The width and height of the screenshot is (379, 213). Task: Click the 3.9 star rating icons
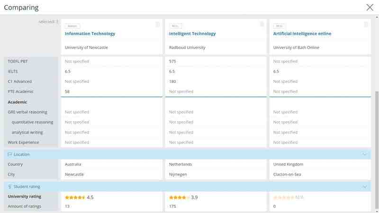click(179, 197)
